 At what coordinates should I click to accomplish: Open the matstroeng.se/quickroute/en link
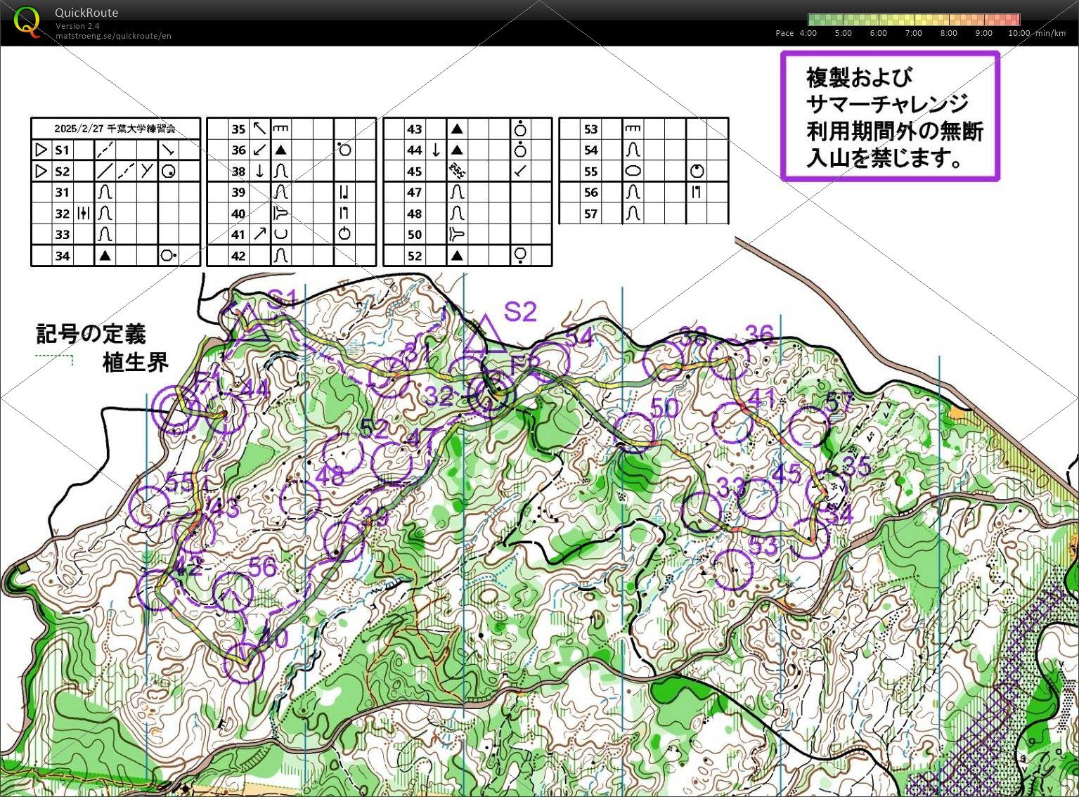click(x=113, y=36)
